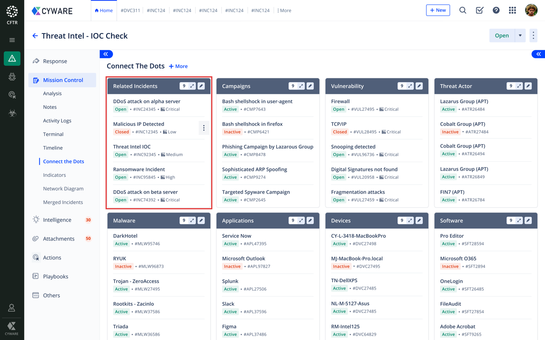Open the dropdown arrow beside Open status
Image resolution: width=545 pixels, height=340 pixels.
[520, 35]
